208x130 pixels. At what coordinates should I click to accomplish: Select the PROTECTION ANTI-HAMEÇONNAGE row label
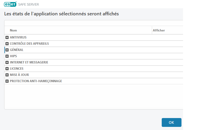[36, 81]
